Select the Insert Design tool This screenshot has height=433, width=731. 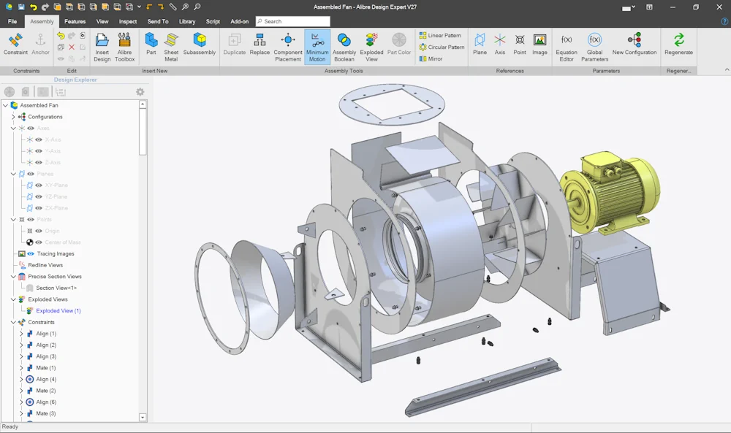point(102,47)
